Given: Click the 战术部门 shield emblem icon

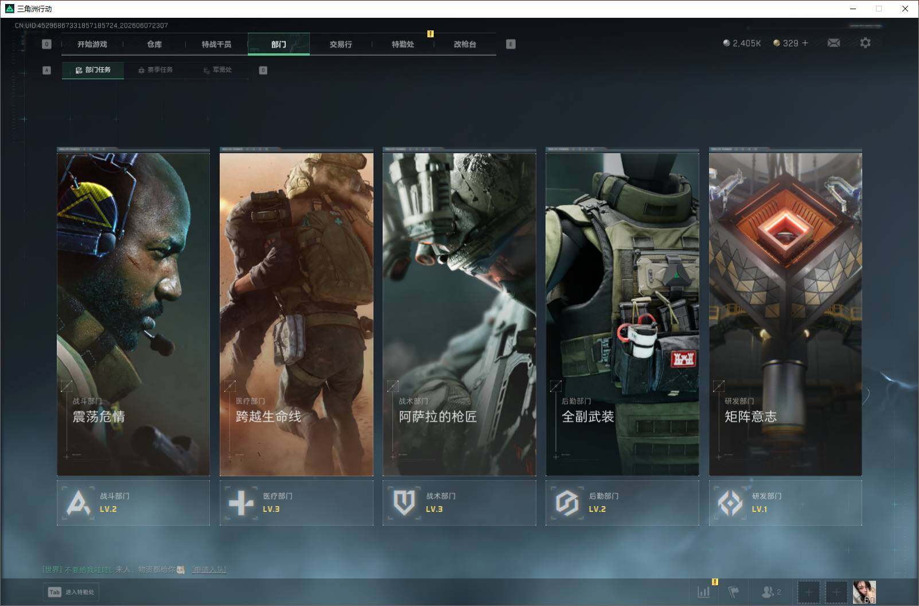Looking at the screenshot, I should click(x=404, y=503).
